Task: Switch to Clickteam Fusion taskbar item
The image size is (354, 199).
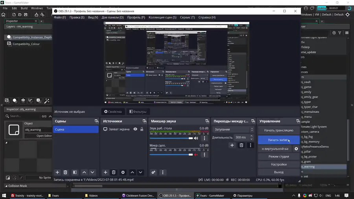Action: click(x=138, y=195)
